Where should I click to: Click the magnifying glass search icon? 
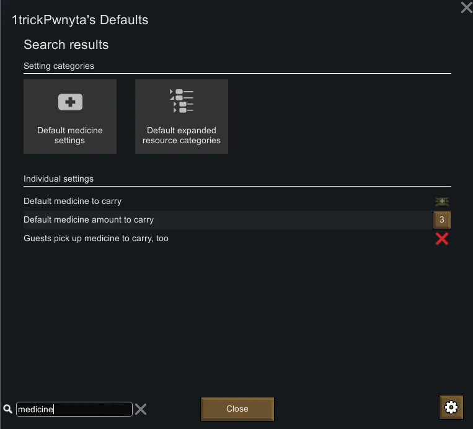point(7,409)
